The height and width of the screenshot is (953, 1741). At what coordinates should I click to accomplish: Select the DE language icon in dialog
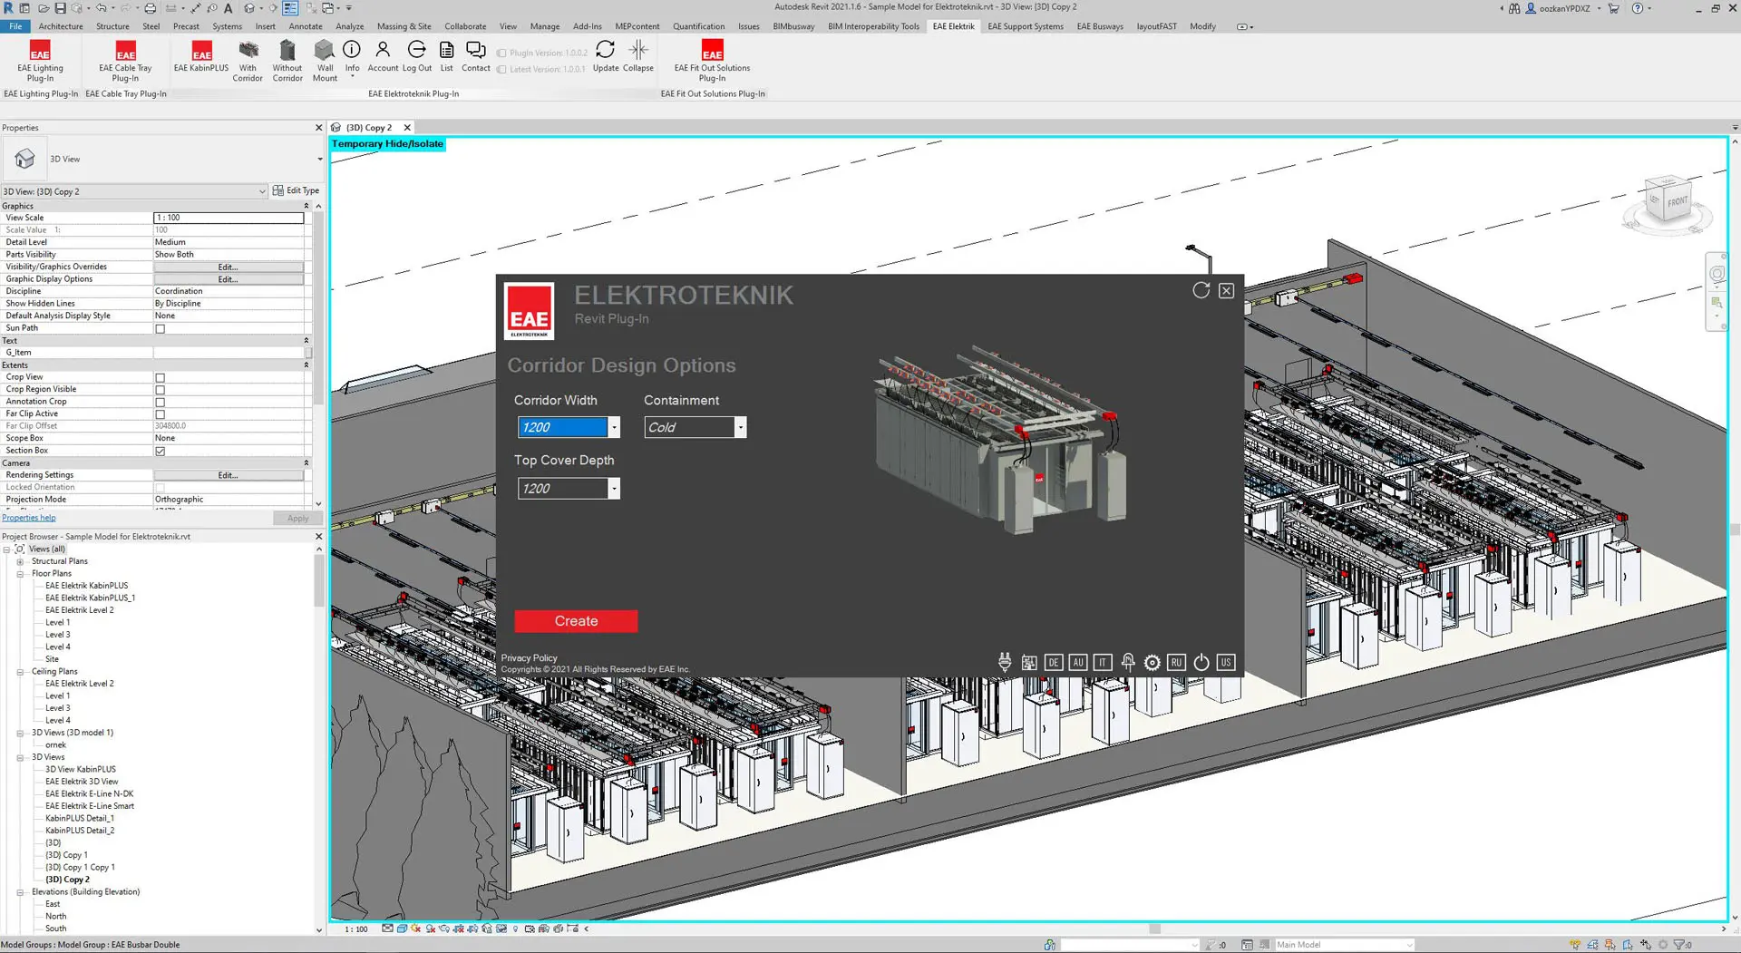[x=1054, y=662]
